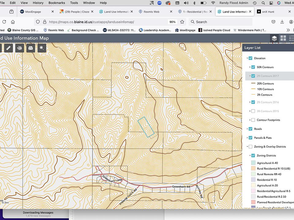This screenshot has width=294, height=220.
Task: Click the Zoom menu bar icon
Action: (159, 3)
